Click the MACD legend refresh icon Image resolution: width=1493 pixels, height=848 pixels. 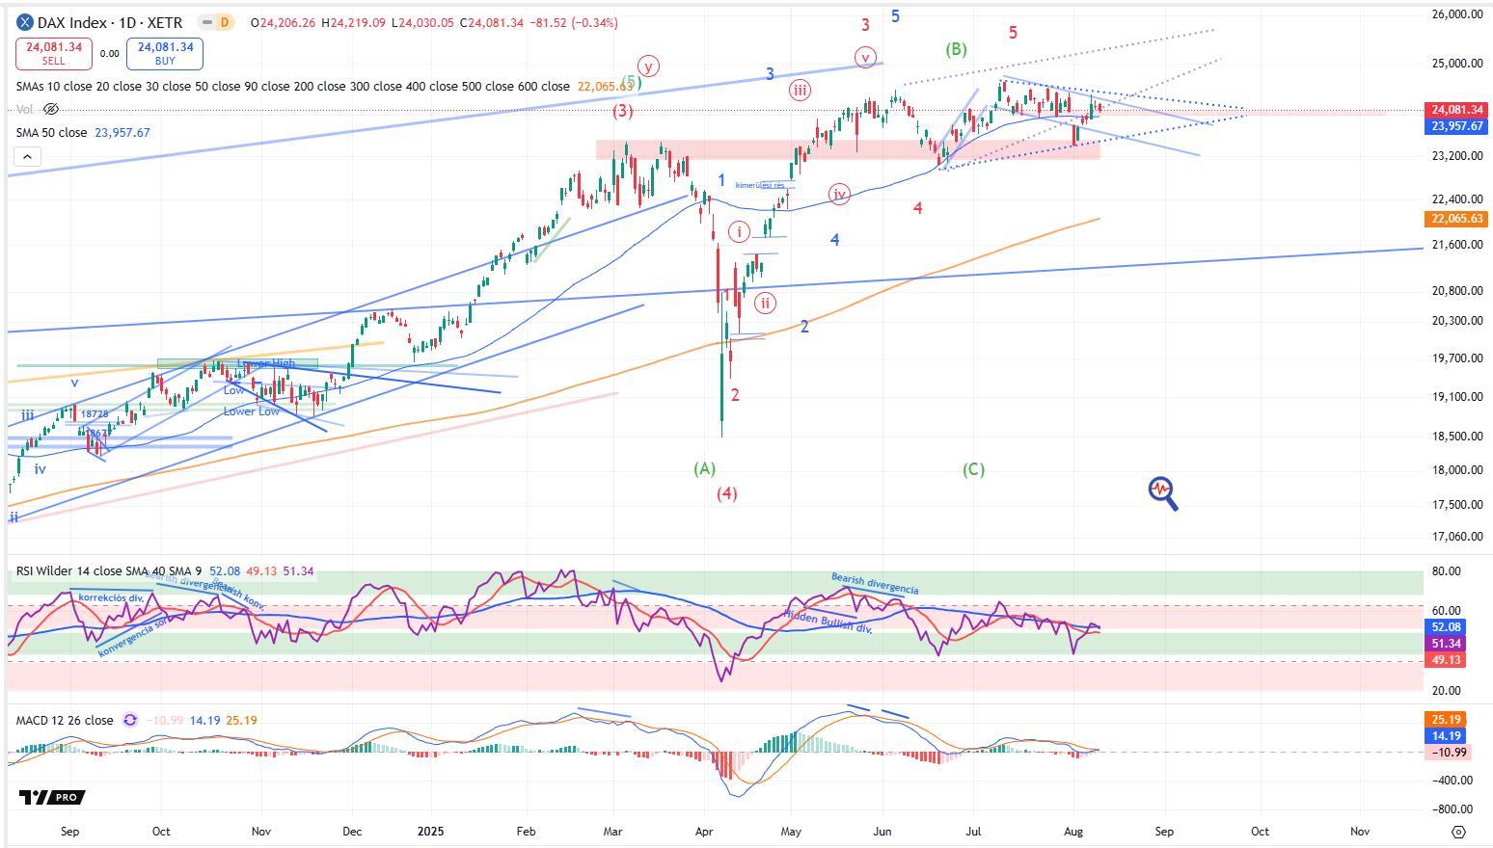coord(130,720)
